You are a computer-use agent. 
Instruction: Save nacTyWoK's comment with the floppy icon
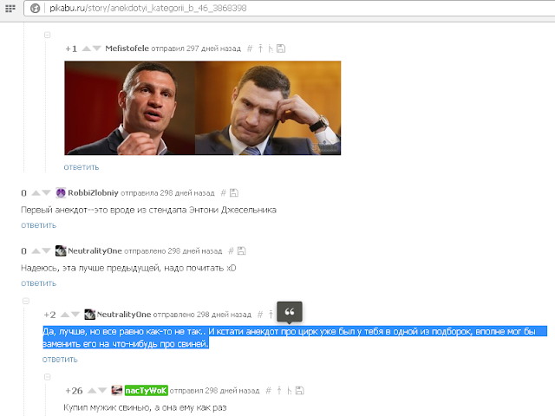[299, 391]
